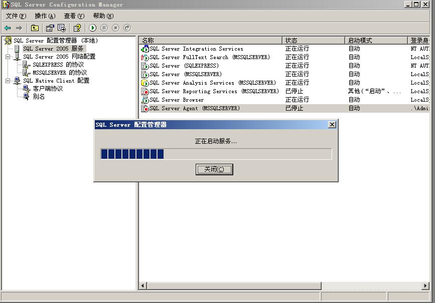Click the horizontal scrollbar right arrow
Screen dimensions: 435x303
coord(425,285)
